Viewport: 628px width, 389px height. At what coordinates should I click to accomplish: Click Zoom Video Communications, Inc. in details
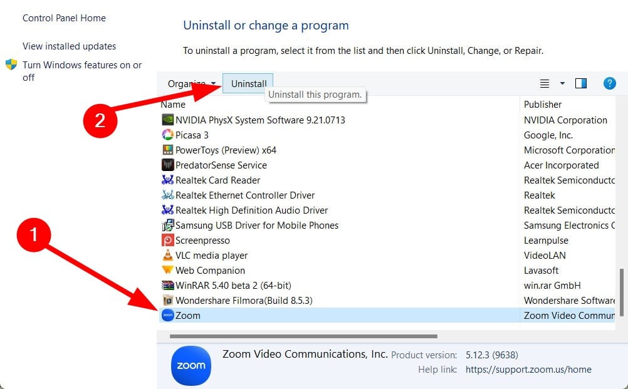[305, 354]
